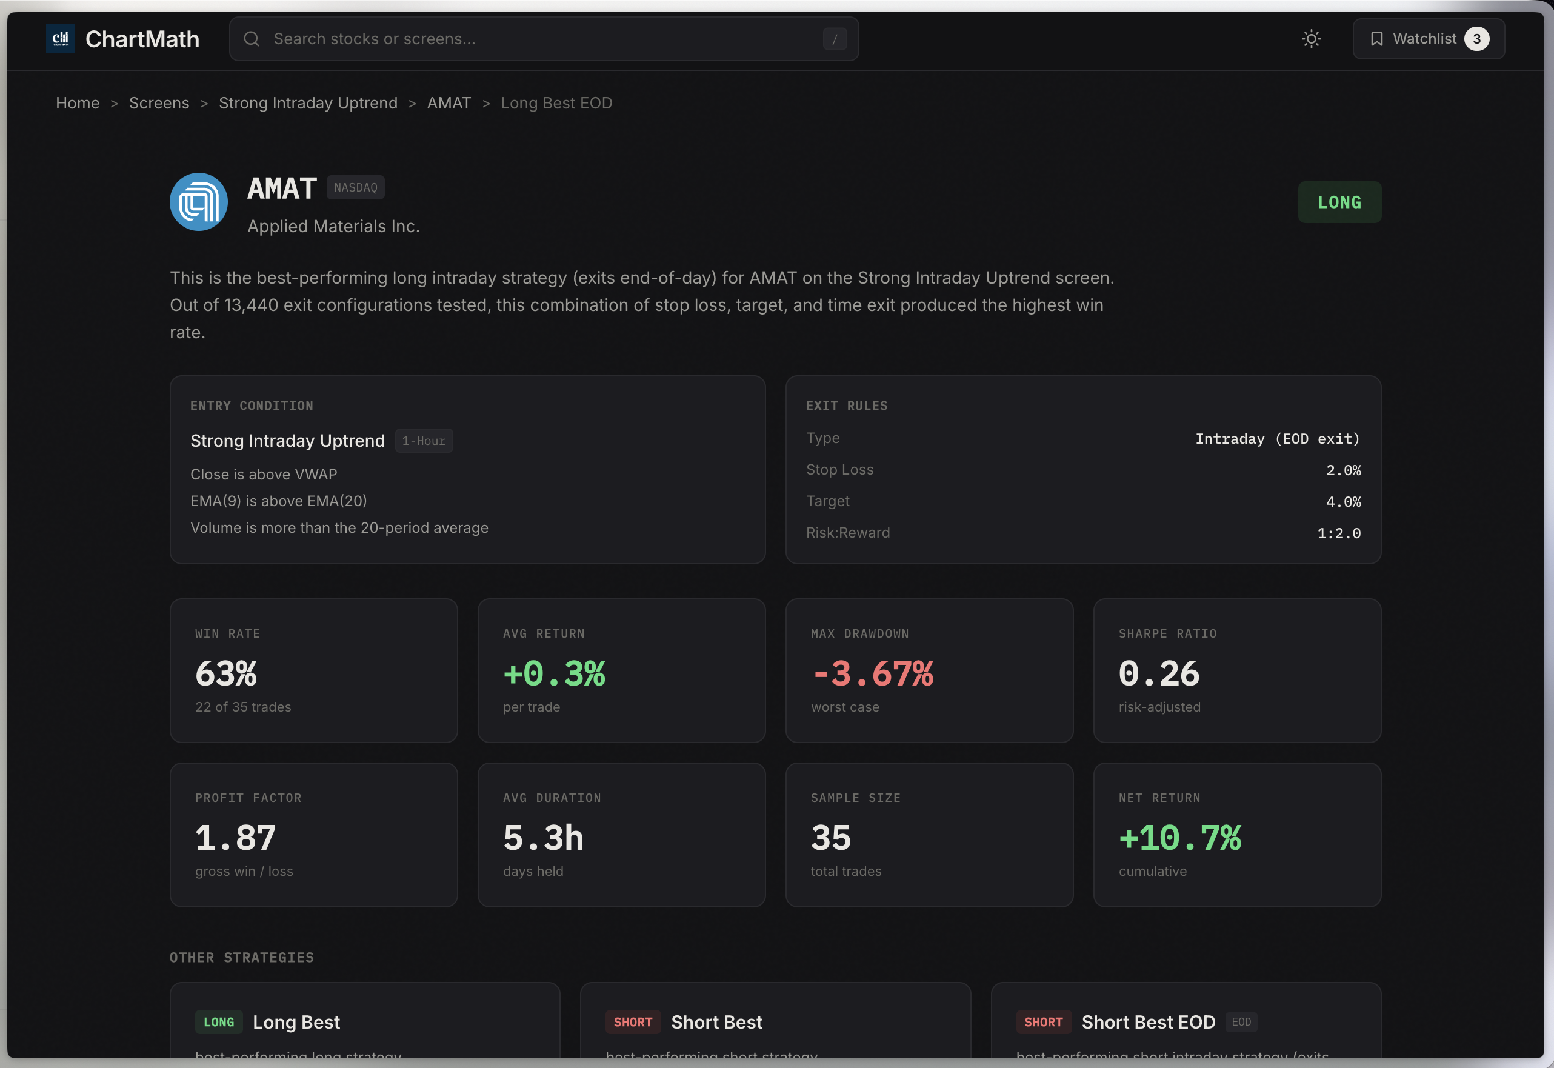The width and height of the screenshot is (1554, 1068).
Task: Click the slash shortcut badge in search bar
Action: (834, 38)
